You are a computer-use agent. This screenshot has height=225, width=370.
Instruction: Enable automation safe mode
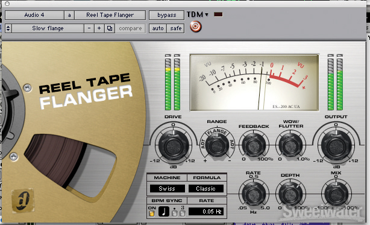(176, 28)
